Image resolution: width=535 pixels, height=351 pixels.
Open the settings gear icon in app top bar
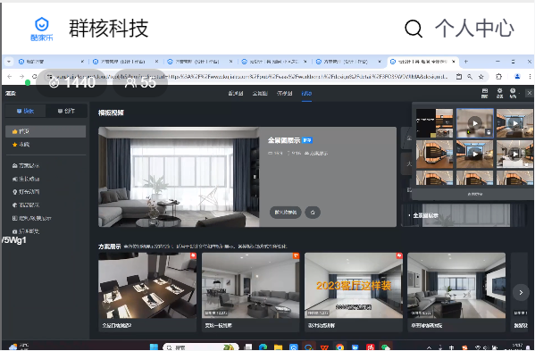pos(499,93)
